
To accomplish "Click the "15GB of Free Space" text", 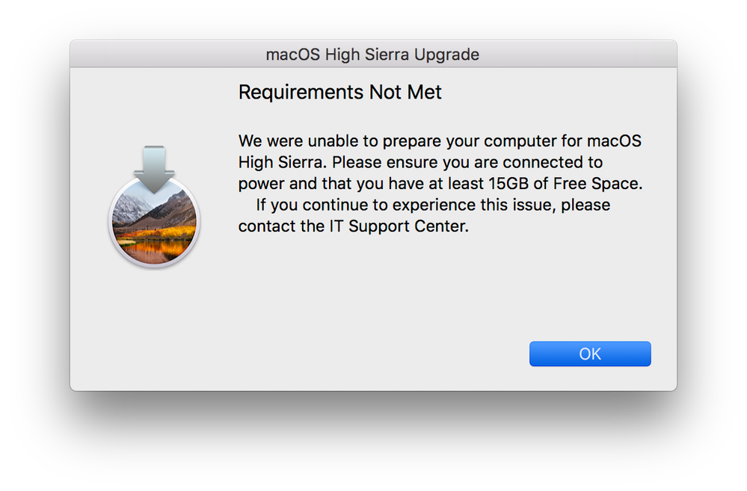I will [565, 183].
